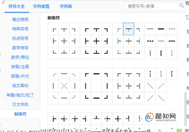Open the 字符画 tab
The image size is (189, 132).
click(66, 6)
